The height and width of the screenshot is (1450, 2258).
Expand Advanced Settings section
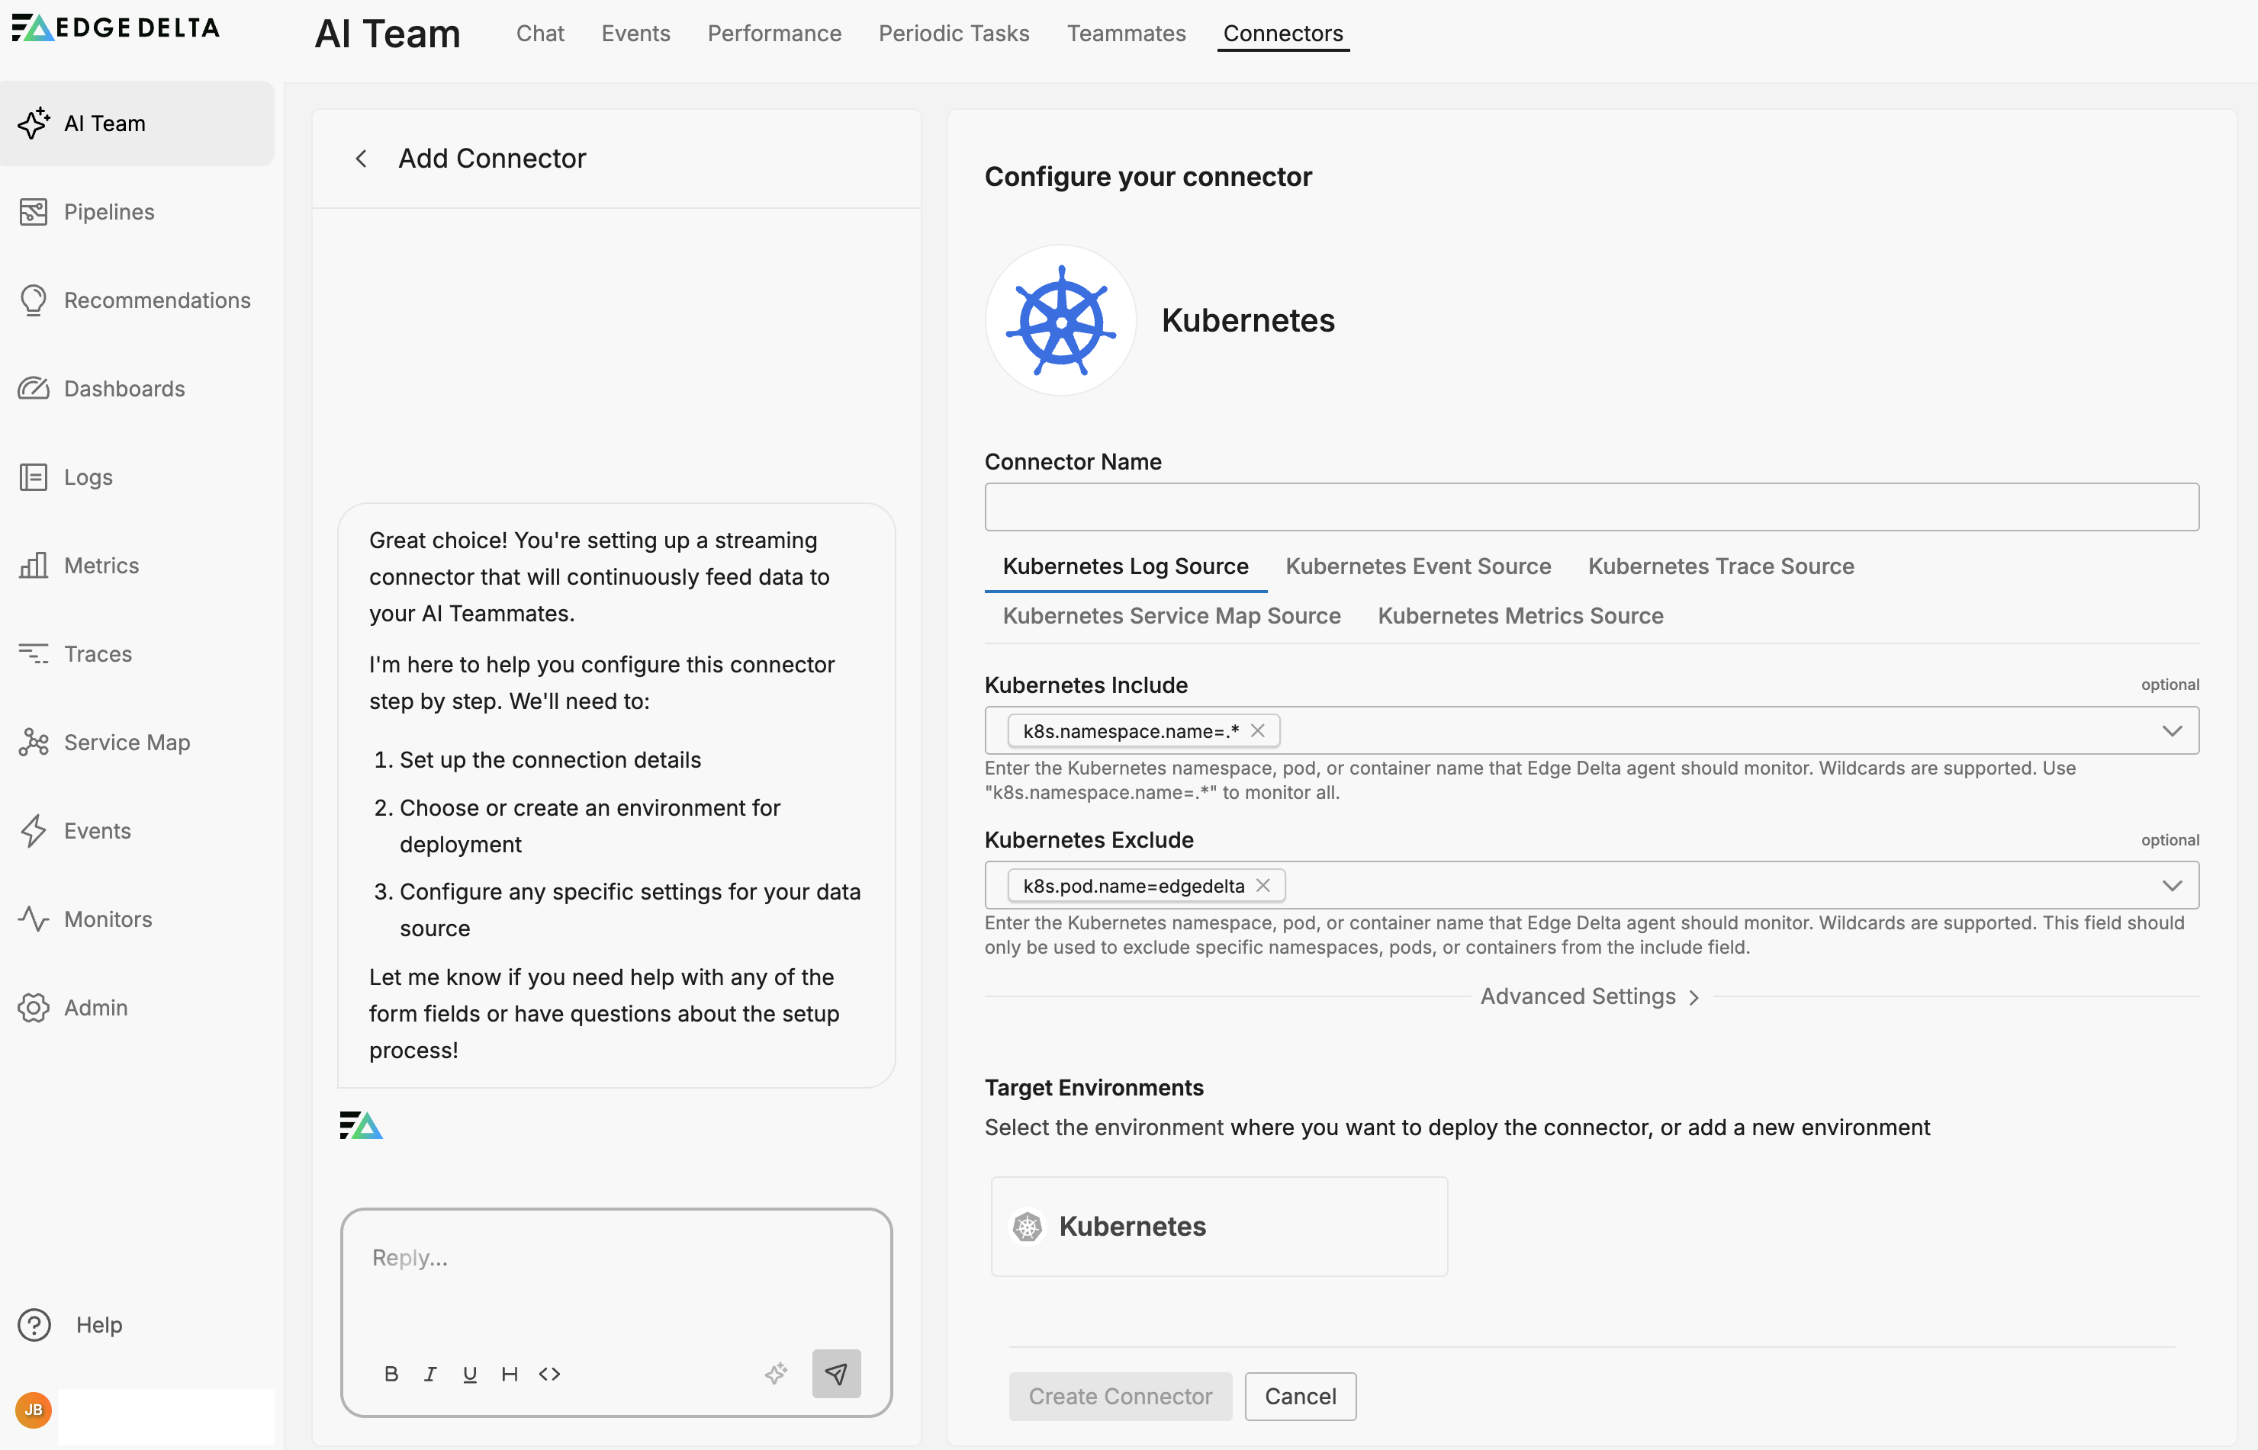click(x=1589, y=996)
